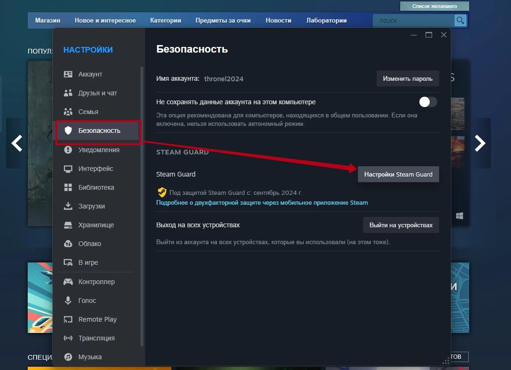Open Новости store tab

[279, 21]
